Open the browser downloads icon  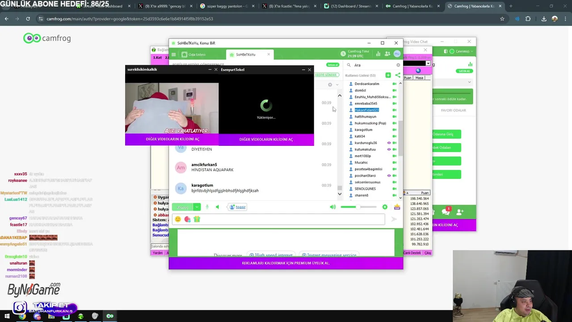(544, 19)
